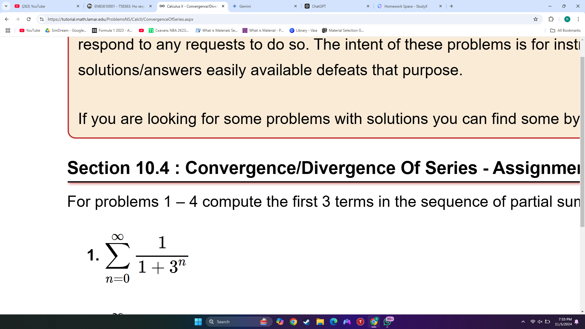Open the apps grid in bookmarks bar
Image resolution: width=585 pixels, height=329 pixels.
click(x=8, y=30)
